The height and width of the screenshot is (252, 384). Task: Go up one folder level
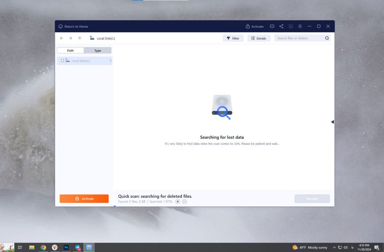click(79, 38)
